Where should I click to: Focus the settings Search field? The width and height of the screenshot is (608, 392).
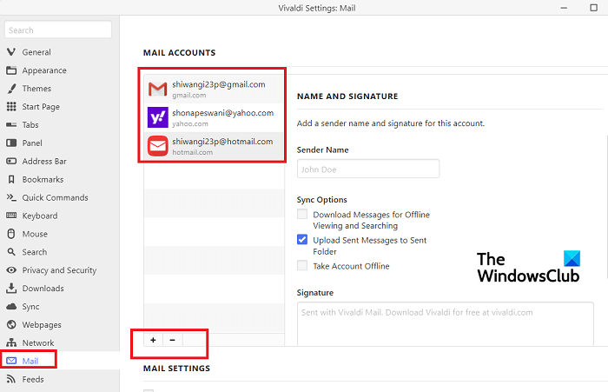pyautogui.click(x=58, y=30)
